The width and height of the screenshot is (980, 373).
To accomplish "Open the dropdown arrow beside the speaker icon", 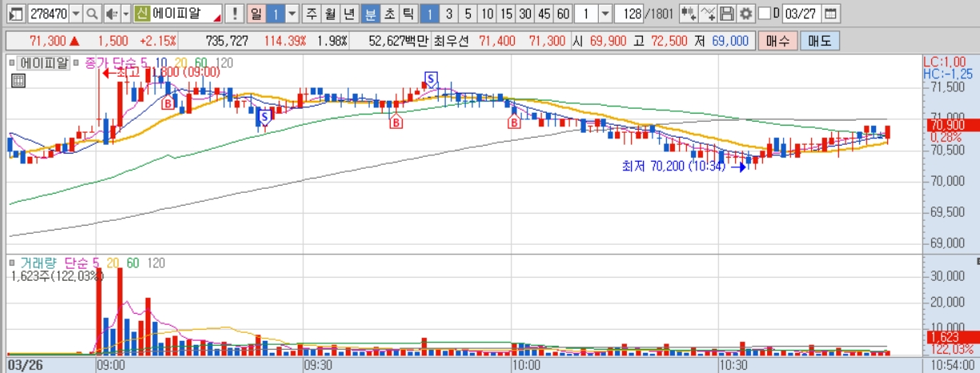I will [125, 14].
